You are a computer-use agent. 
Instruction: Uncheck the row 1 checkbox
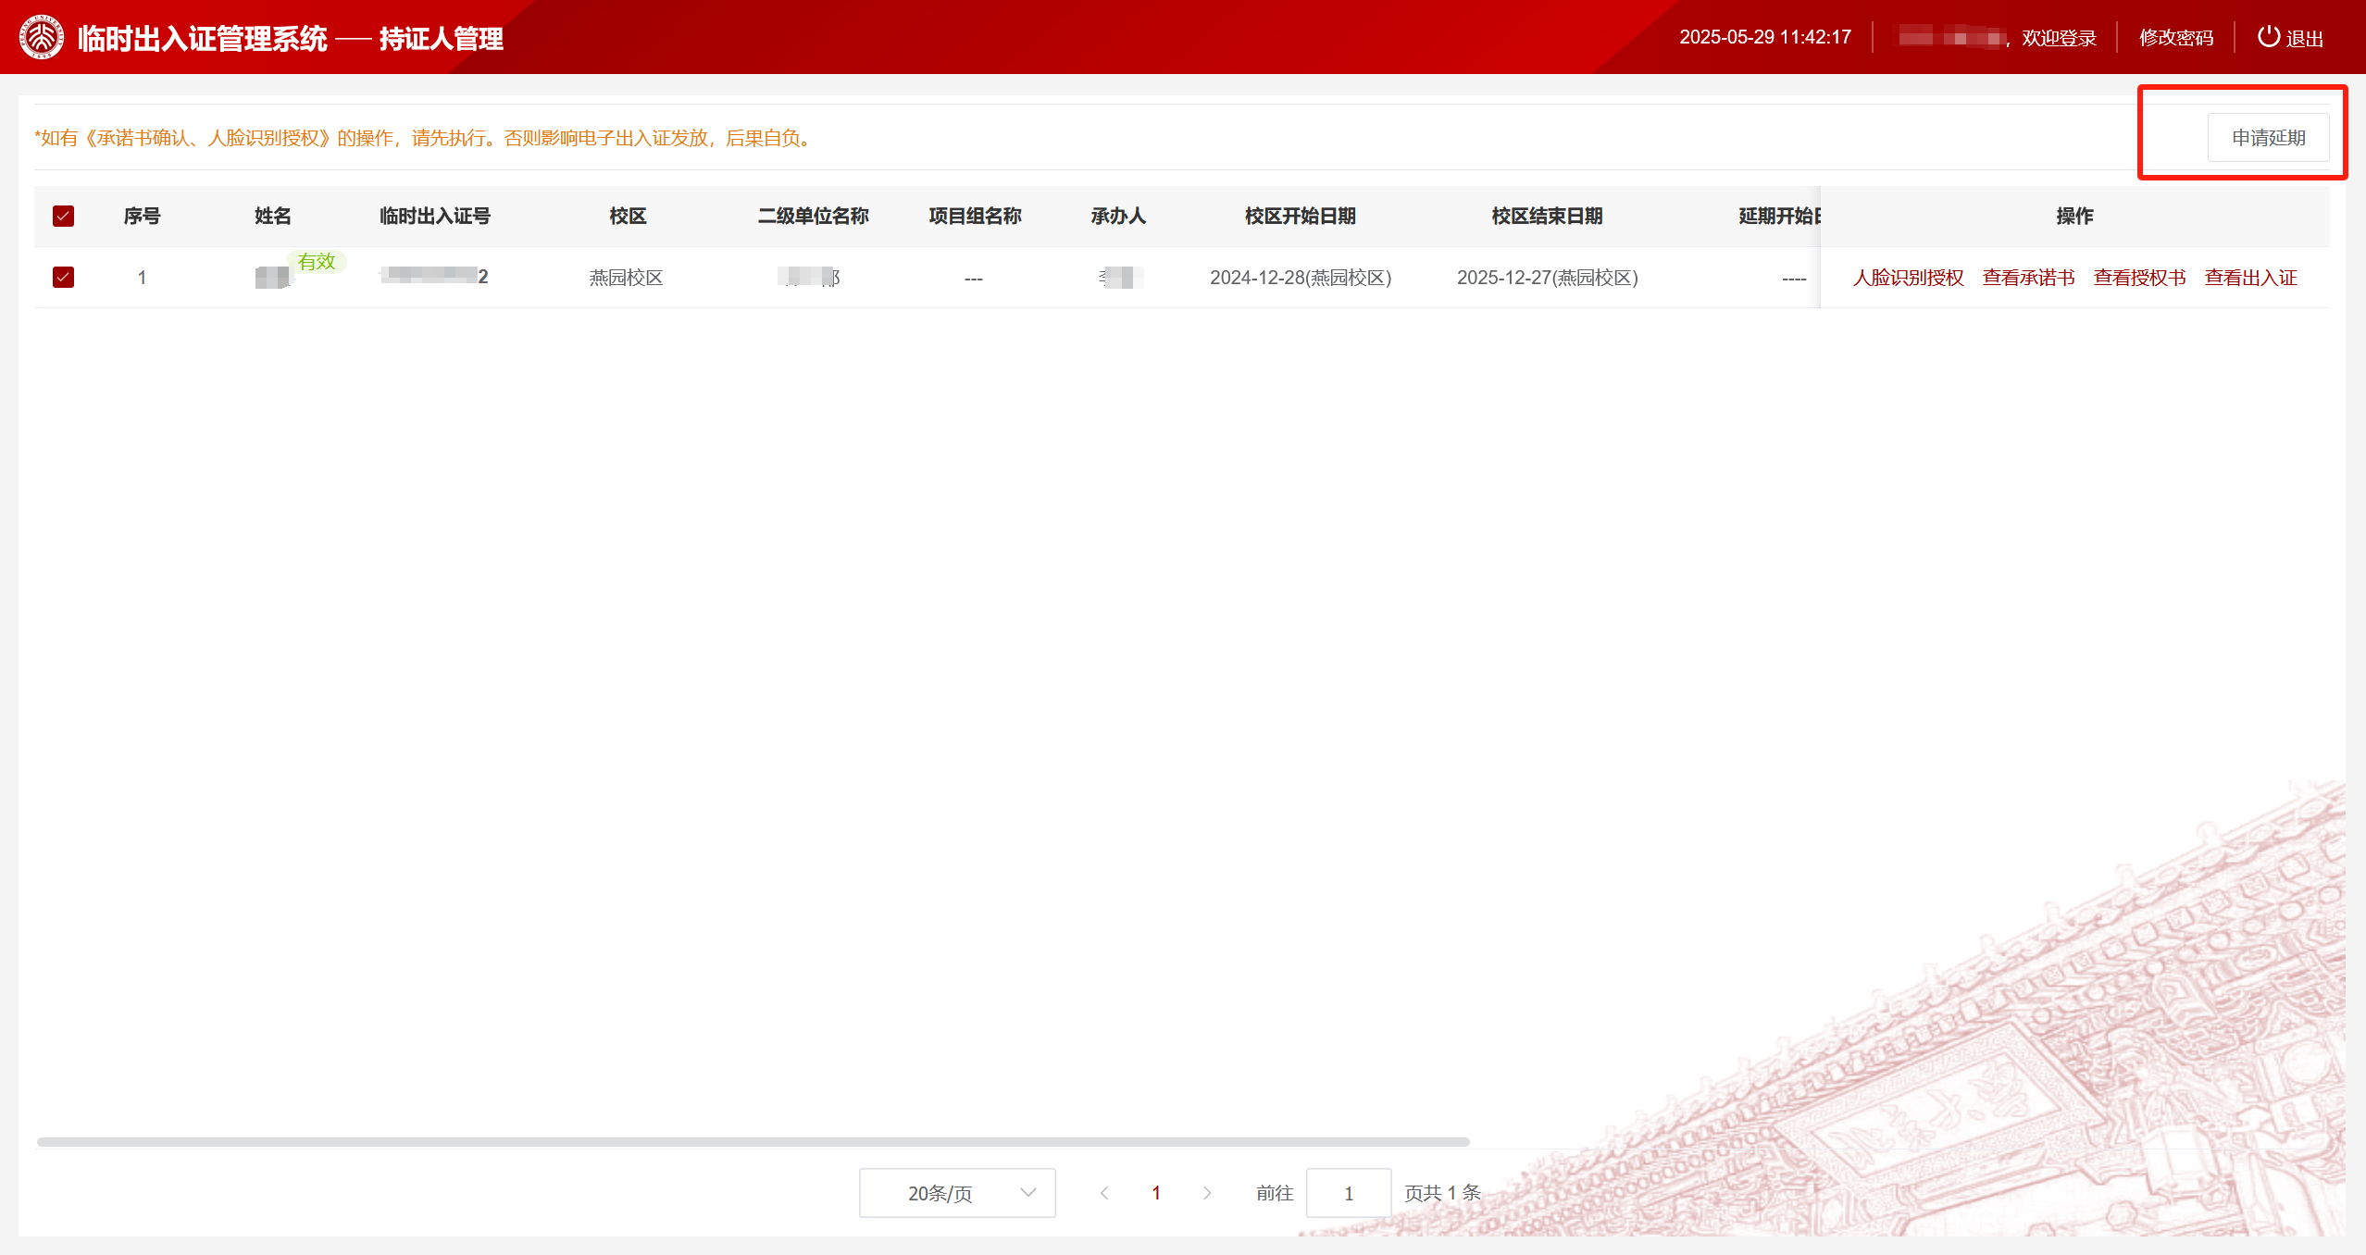[63, 278]
